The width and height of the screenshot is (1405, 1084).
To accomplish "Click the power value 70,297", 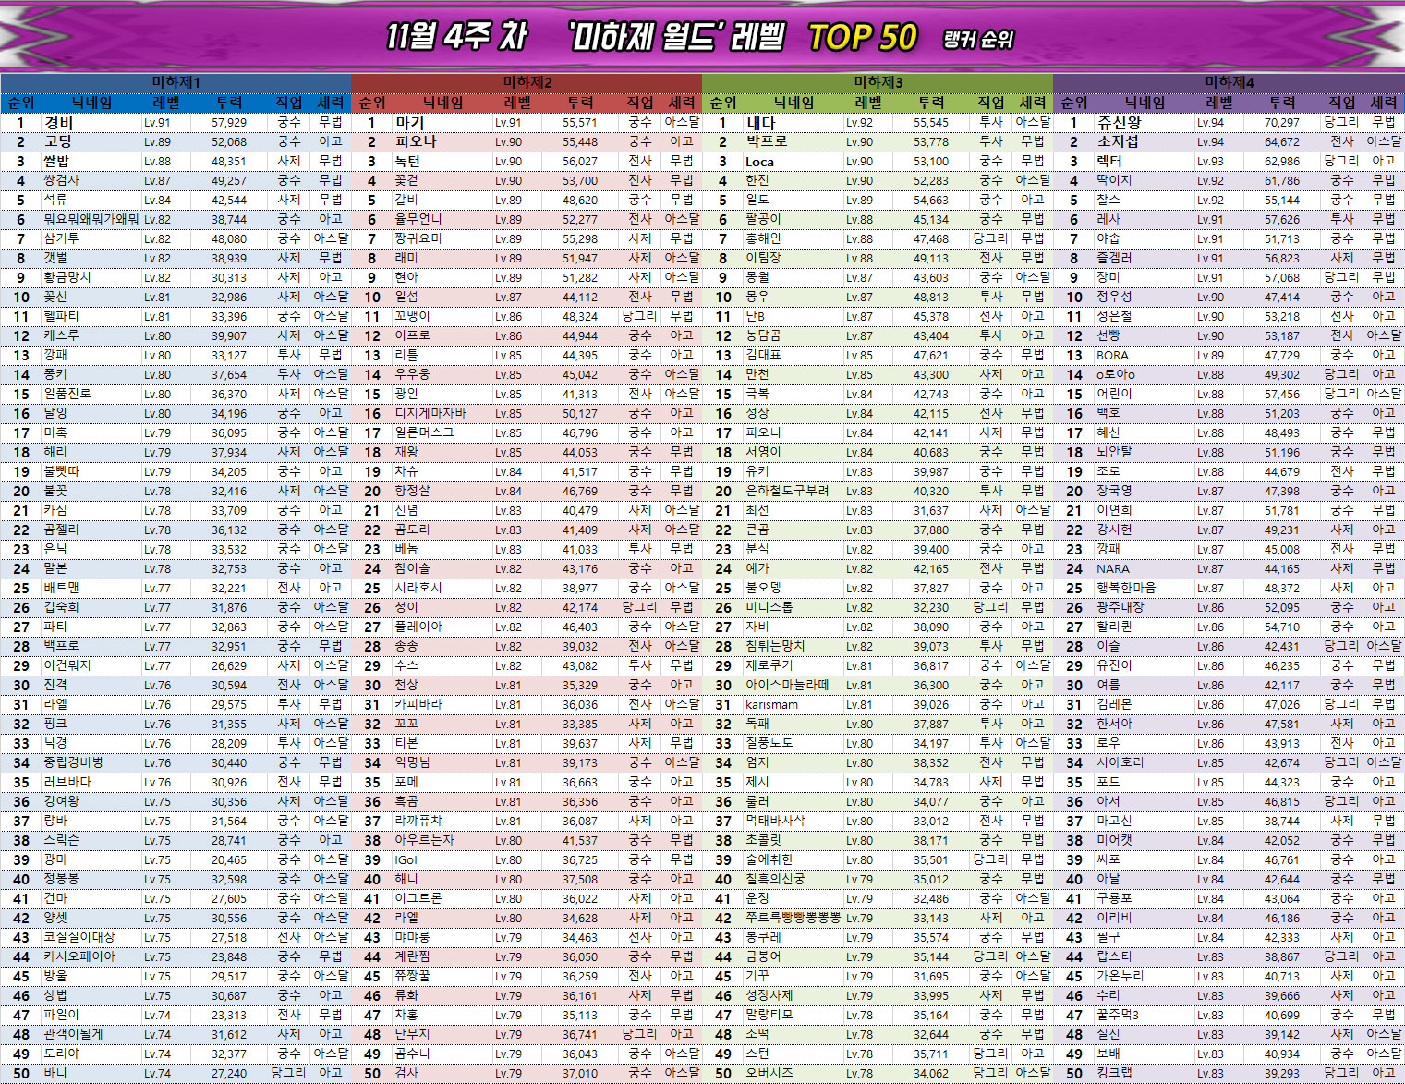I will click(1281, 122).
